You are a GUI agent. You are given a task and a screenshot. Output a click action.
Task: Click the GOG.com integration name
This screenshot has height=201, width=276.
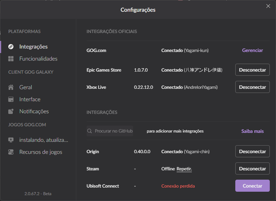pos(96,51)
